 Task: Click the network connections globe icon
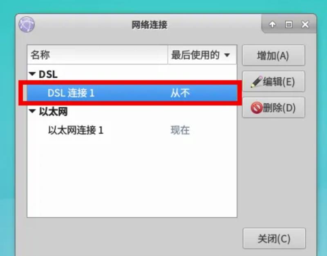(x=27, y=24)
